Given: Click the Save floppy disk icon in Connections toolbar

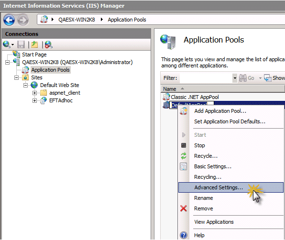Looking at the screenshot, I should 21,44.
